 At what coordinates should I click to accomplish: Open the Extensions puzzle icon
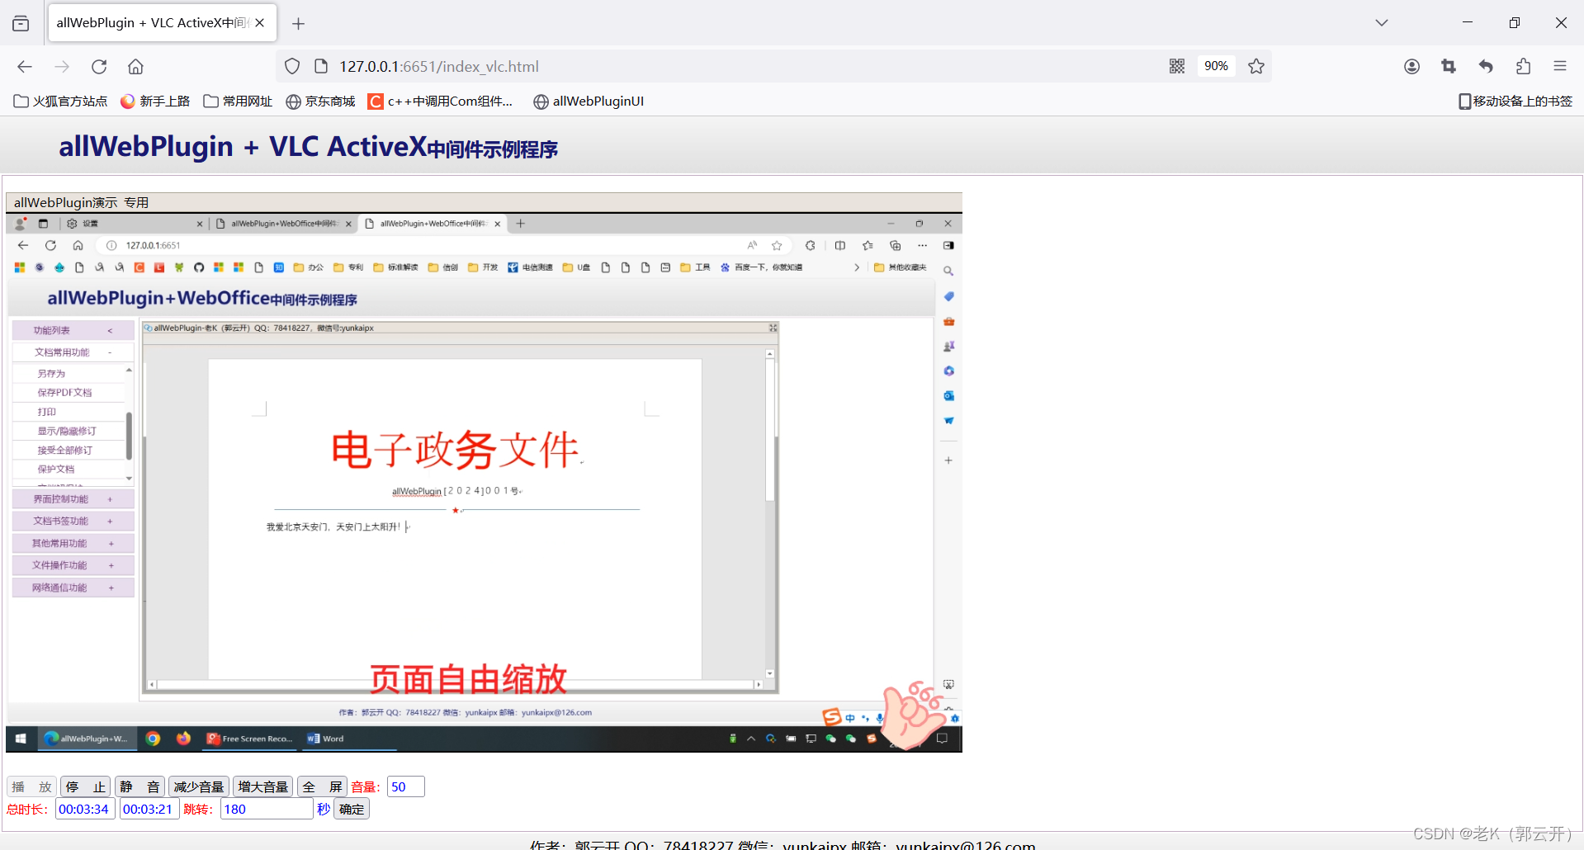[x=1523, y=67]
